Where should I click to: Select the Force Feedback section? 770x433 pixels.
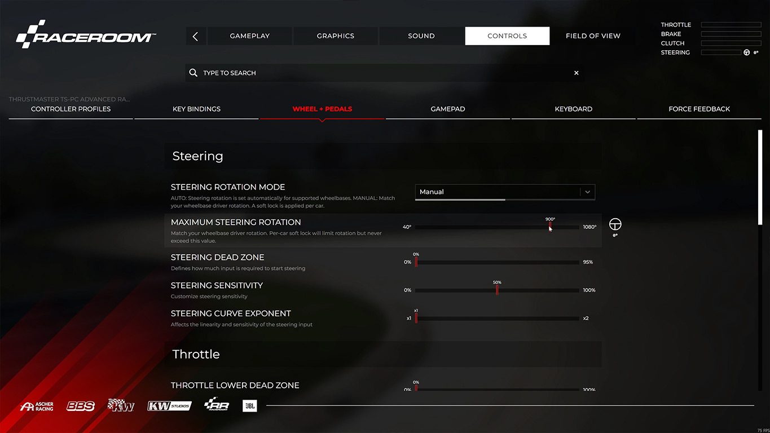click(x=699, y=109)
